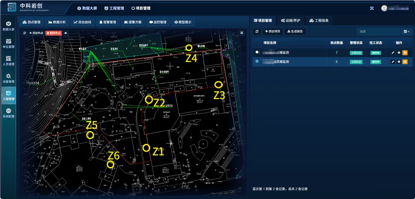
Task: Open 人员管理 in the left sidebar
Action: point(8,61)
